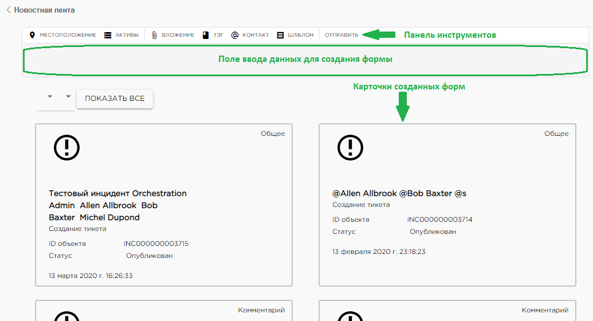593x321 pixels.
Task: Go back via Новостная лента arrow
Action: click(9, 10)
